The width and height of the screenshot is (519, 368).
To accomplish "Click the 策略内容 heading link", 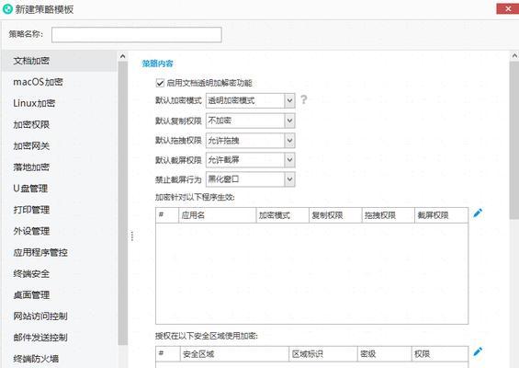I will click(158, 63).
